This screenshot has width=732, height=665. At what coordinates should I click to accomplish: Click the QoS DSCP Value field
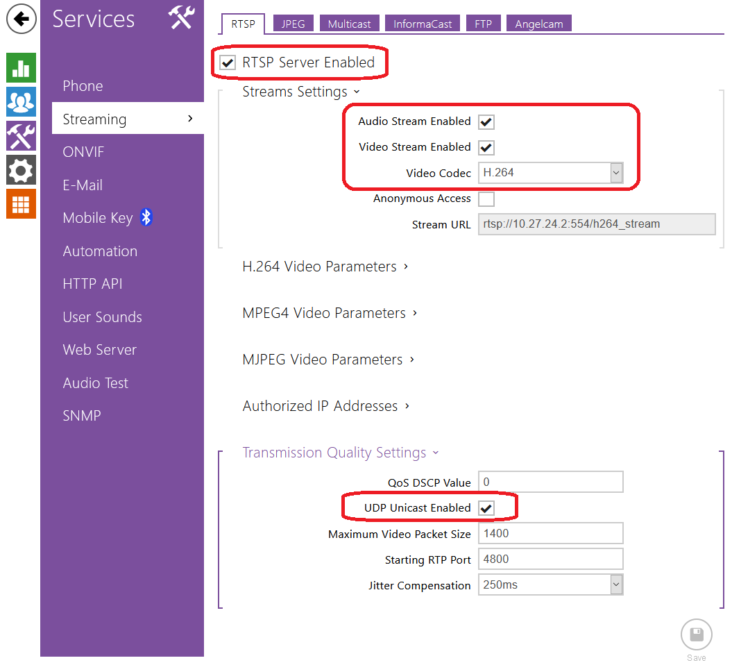click(x=550, y=482)
